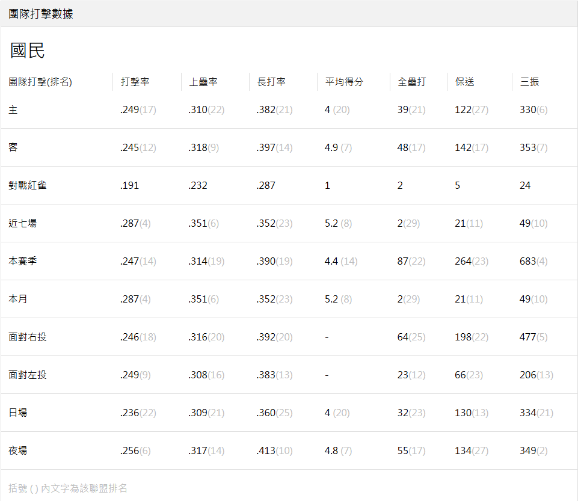Click the 團隊打擊(排名) column header
Screen dimensions: 578x501
[40, 82]
